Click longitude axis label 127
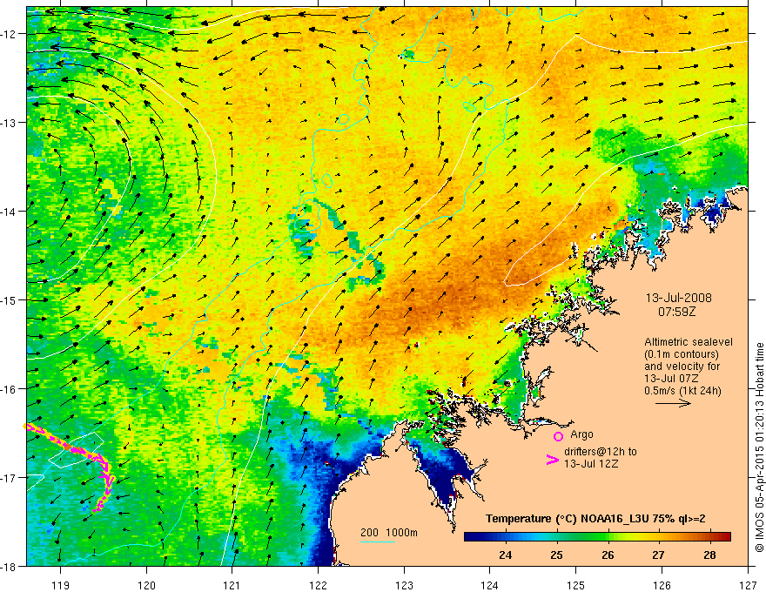Viewport: 766px width, 592px height. tap(748, 586)
